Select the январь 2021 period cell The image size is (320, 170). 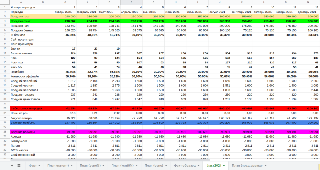pyautogui.click(x=65, y=12)
